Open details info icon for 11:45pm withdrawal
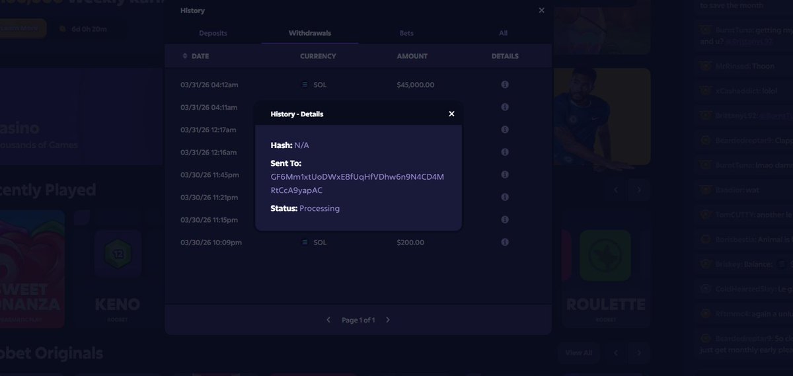793x376 pixels. pos(505,174)
